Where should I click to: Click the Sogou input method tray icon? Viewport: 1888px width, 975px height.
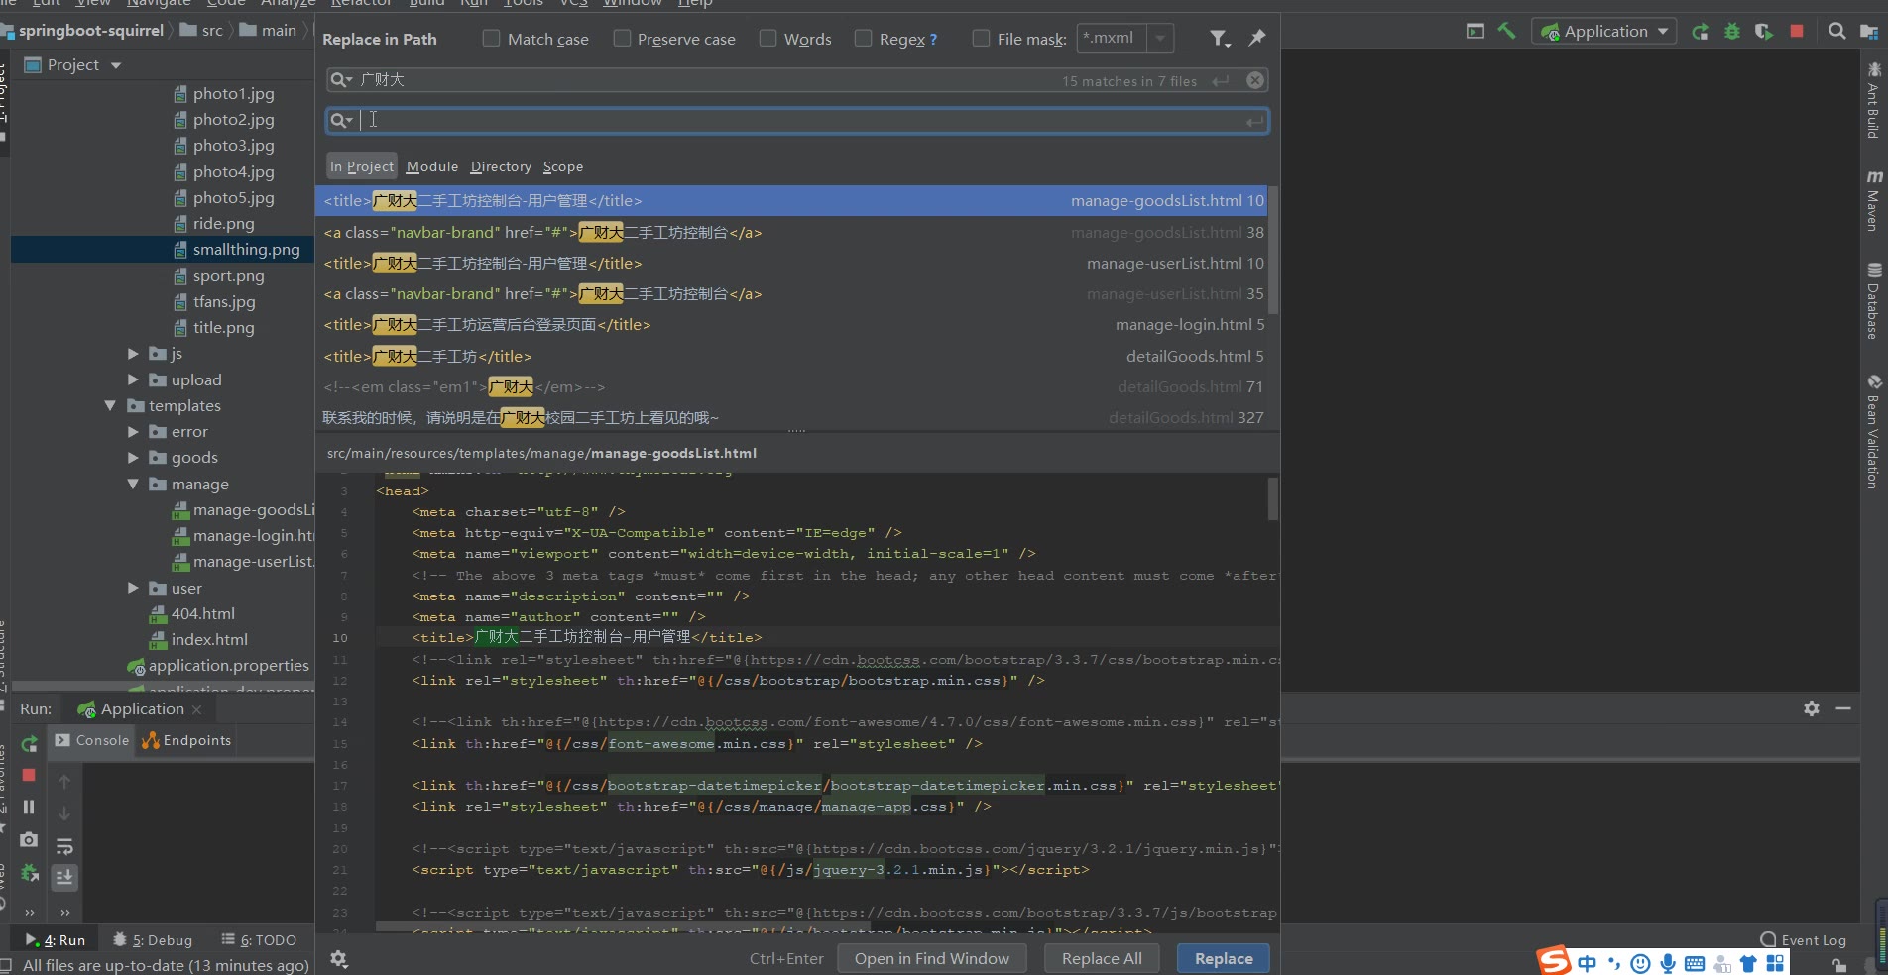(1554, 960)
